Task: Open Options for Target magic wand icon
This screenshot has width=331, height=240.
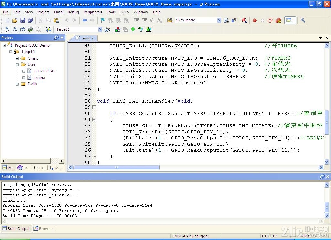Action: click(x=107, y=29)
